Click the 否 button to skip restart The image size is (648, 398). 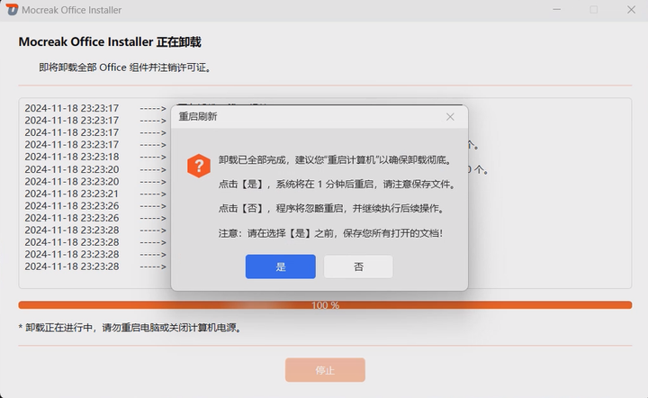(358, 267)
